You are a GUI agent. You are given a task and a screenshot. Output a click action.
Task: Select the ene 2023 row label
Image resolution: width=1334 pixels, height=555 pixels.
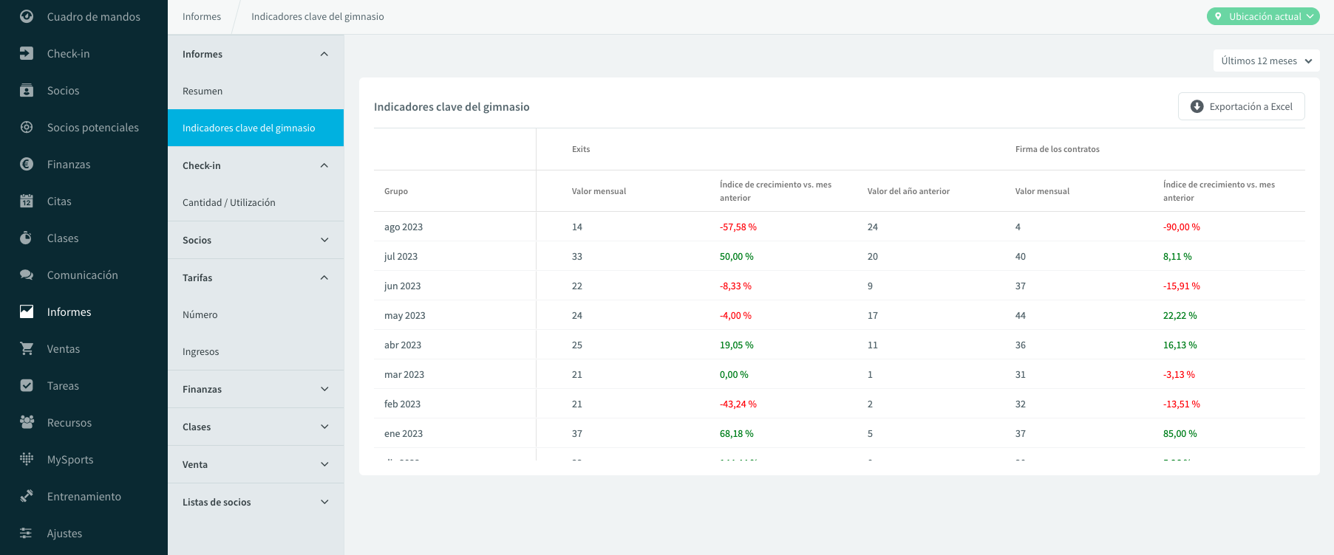pos(404,433)
